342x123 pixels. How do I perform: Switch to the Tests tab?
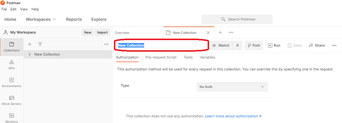pyautogui.click(x=188, y=57)
